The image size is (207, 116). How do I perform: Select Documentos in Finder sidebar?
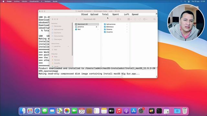pyautogui.click(x=59, y=36)
